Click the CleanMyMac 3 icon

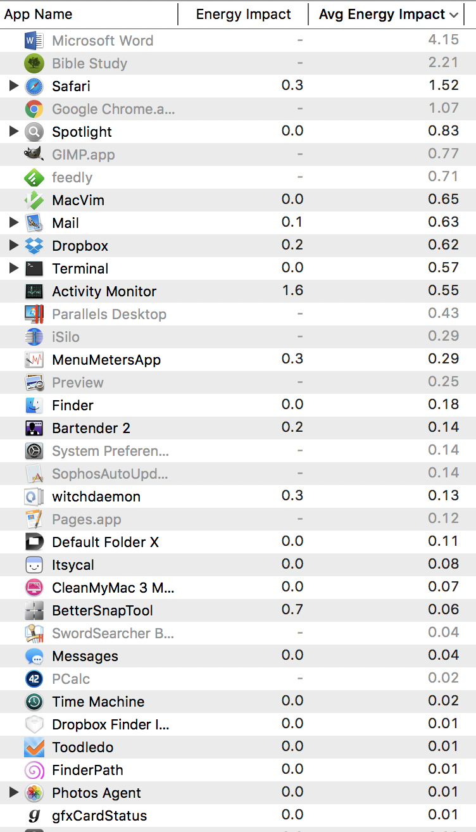pos(34,588)
